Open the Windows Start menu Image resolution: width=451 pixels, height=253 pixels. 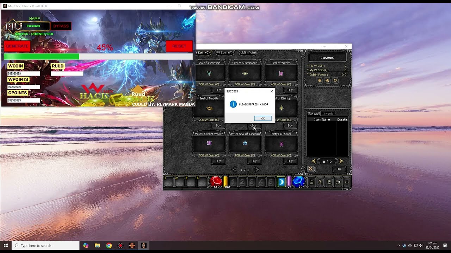click(6, 246)
